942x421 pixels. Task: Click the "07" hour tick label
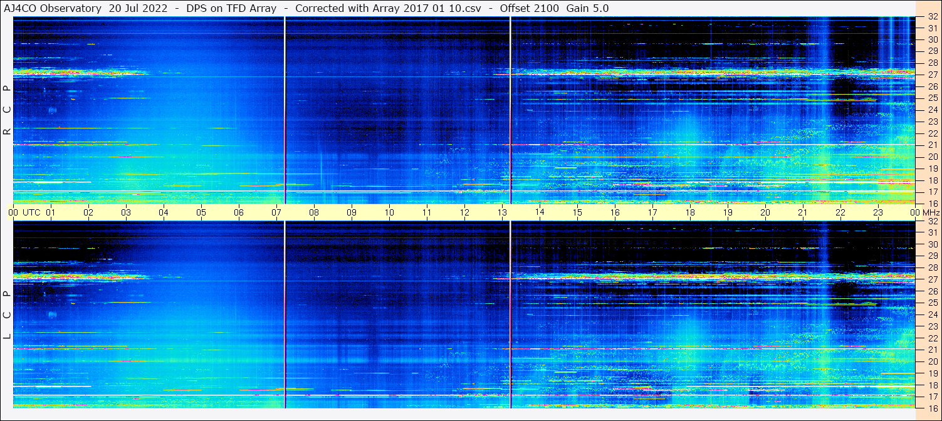[276, 212]
